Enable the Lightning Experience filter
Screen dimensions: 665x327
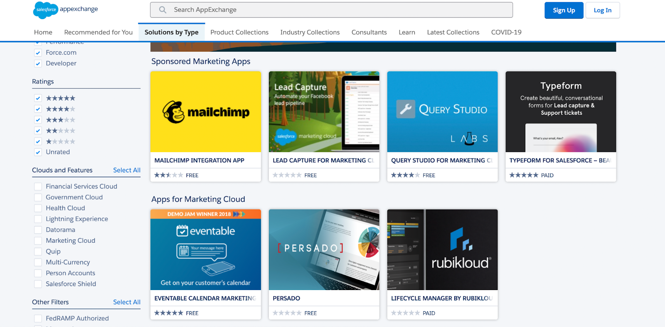pyautogui.click(x=38, y=219)
